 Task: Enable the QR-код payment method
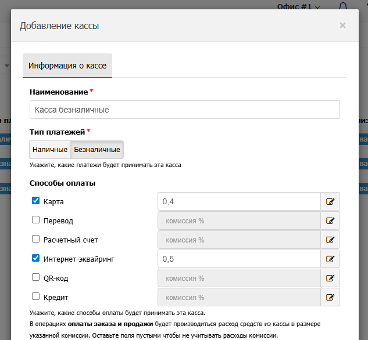(x=35, y=277)
